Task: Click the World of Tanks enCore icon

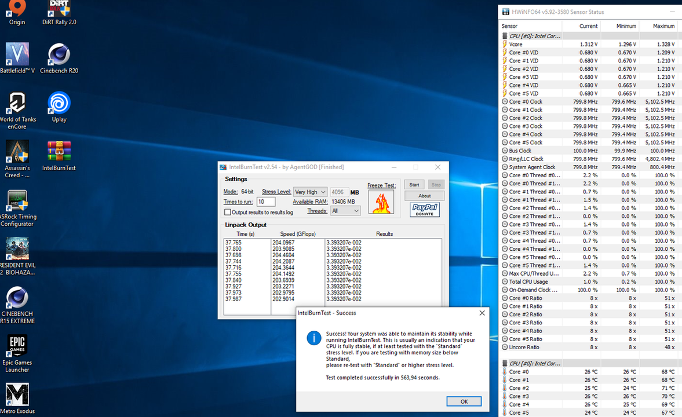Action: click(x=17, y=111)
